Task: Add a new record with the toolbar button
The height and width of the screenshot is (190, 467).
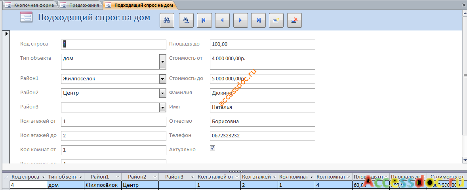Action: click(276, 20)
